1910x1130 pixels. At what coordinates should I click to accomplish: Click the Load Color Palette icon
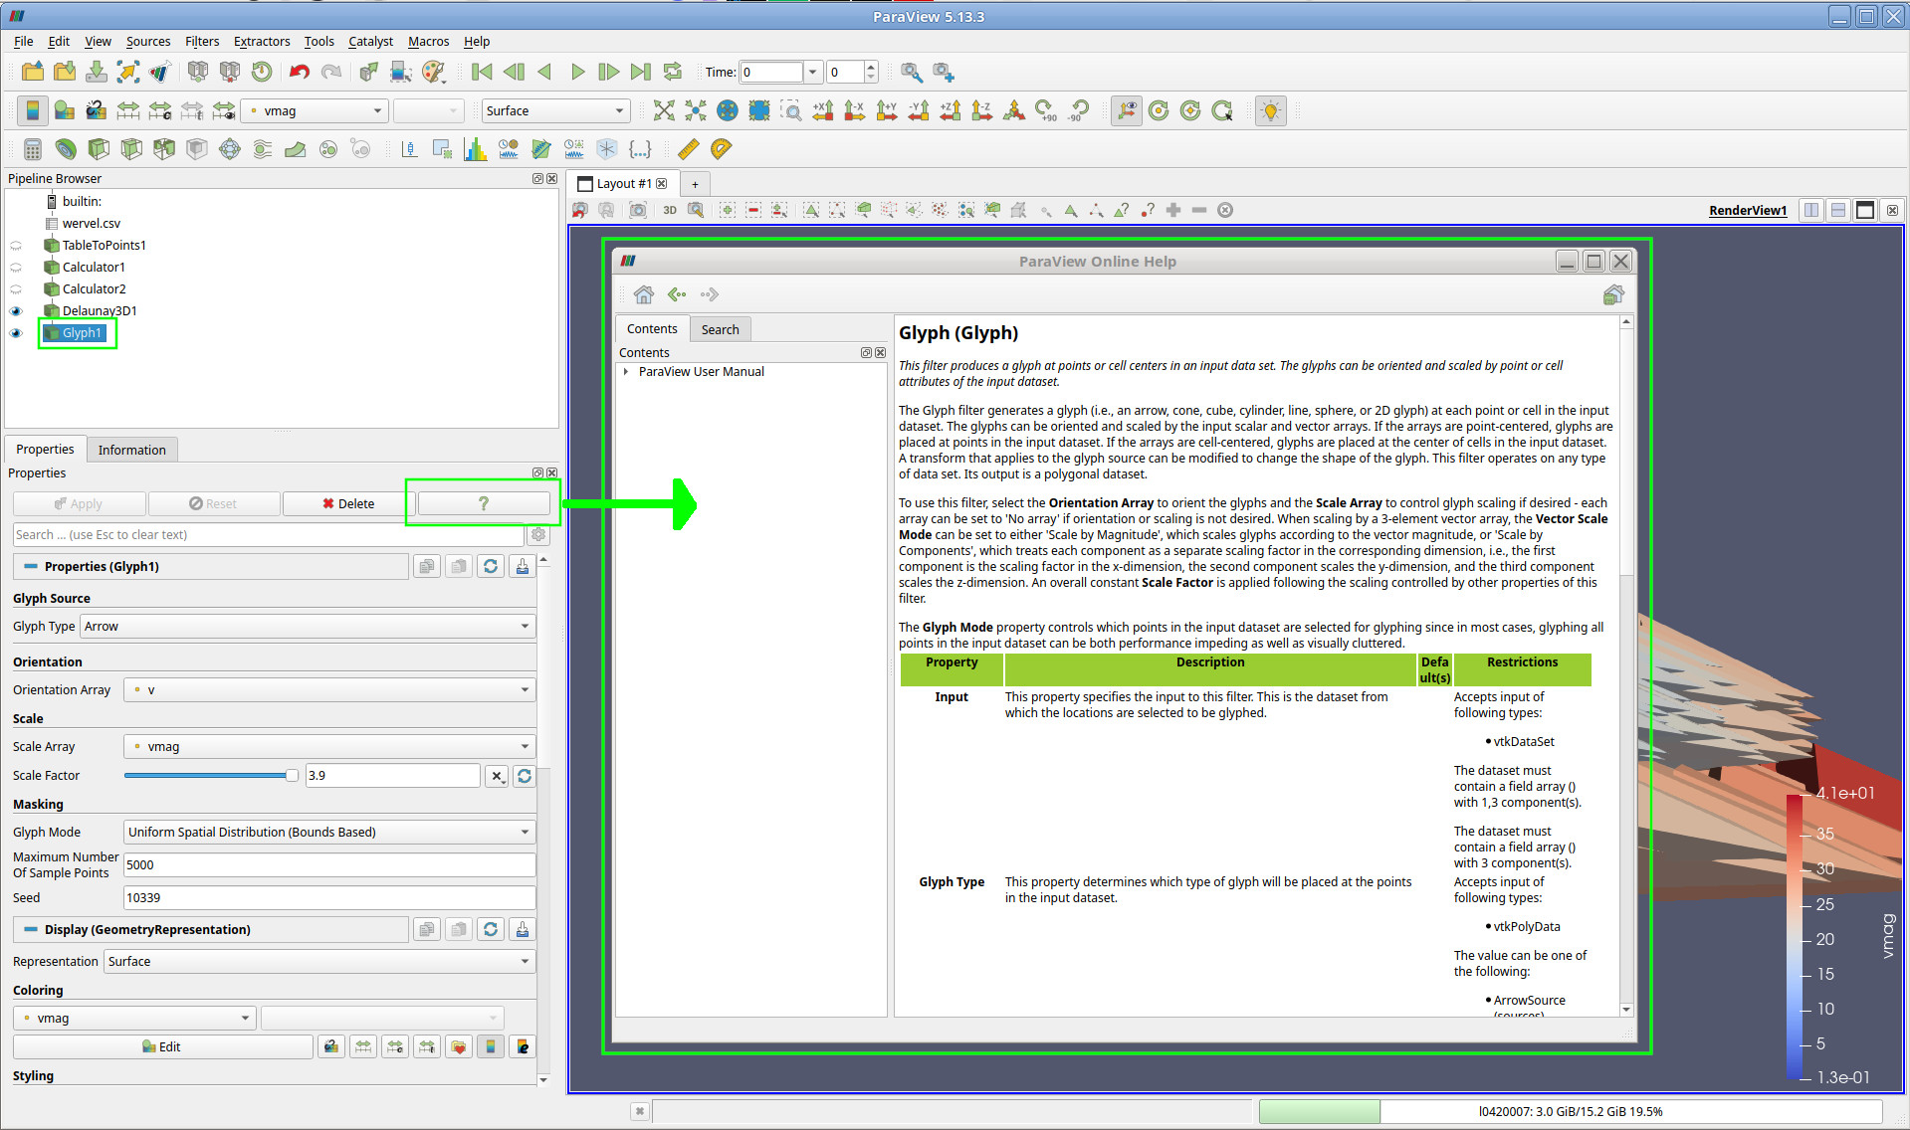pos(433,72)
